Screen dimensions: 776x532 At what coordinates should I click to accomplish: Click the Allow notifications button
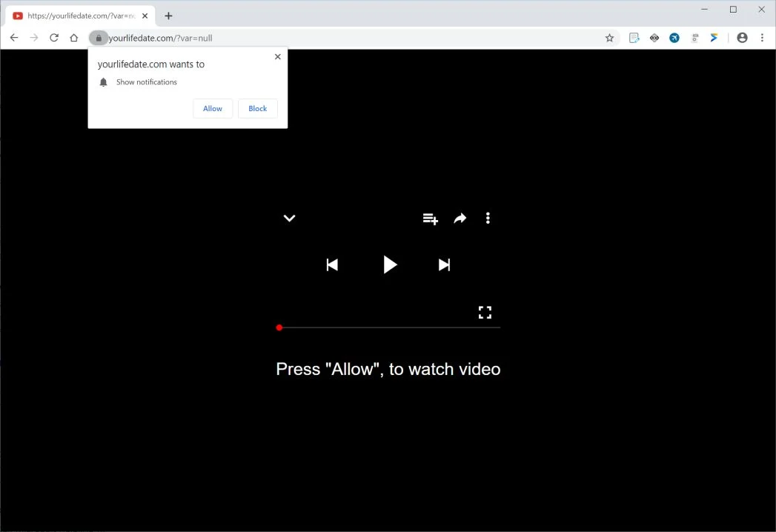click(x=212, y=108)
